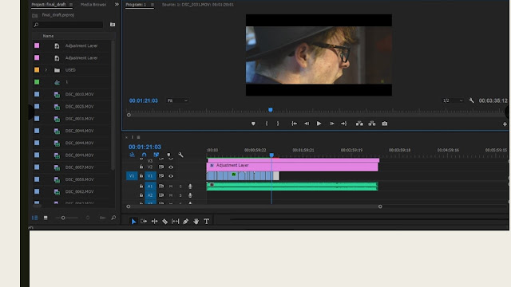The image size is (511, 287).
Task: Open the 1/2 playback resolution dropdown
Action: point(453,100)
